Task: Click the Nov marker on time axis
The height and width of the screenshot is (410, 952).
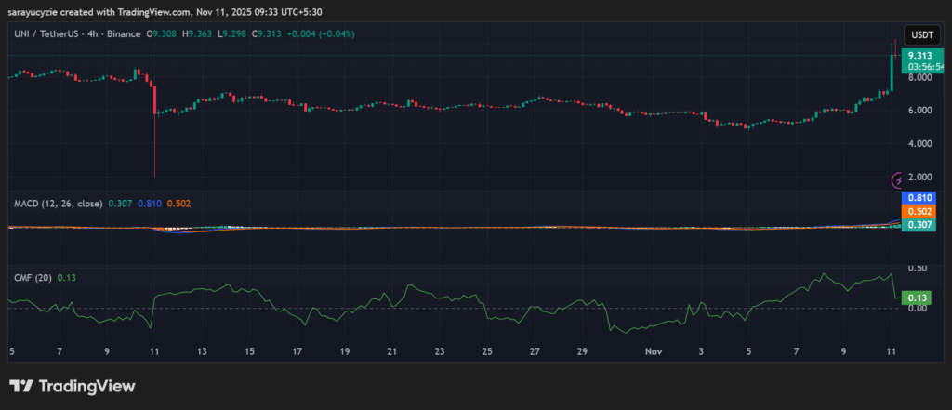Action: click(x=653, y=352)
